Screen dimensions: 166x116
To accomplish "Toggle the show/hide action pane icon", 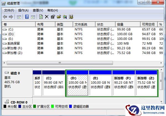I will coord(33,17).
